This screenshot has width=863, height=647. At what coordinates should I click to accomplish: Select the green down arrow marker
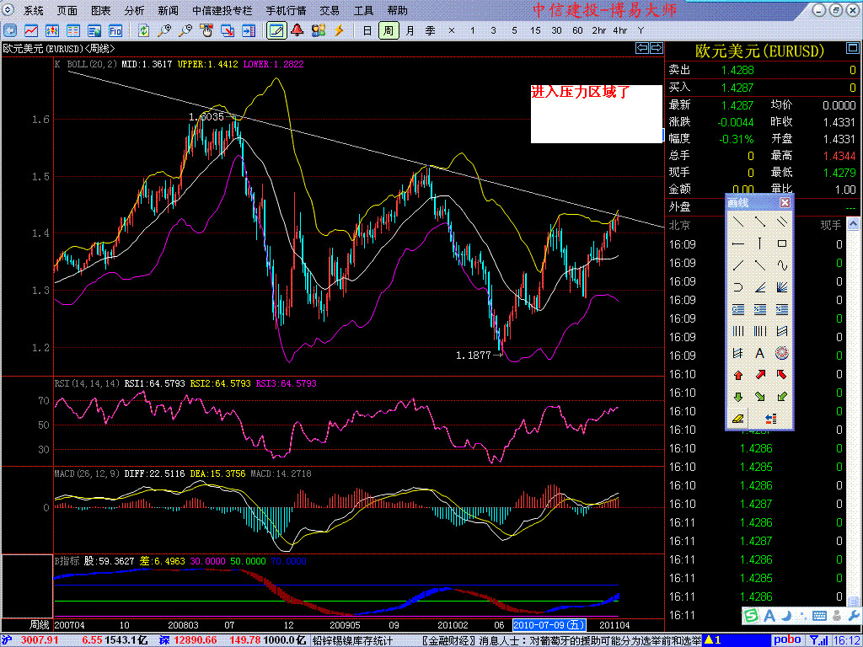pos(738,396)
